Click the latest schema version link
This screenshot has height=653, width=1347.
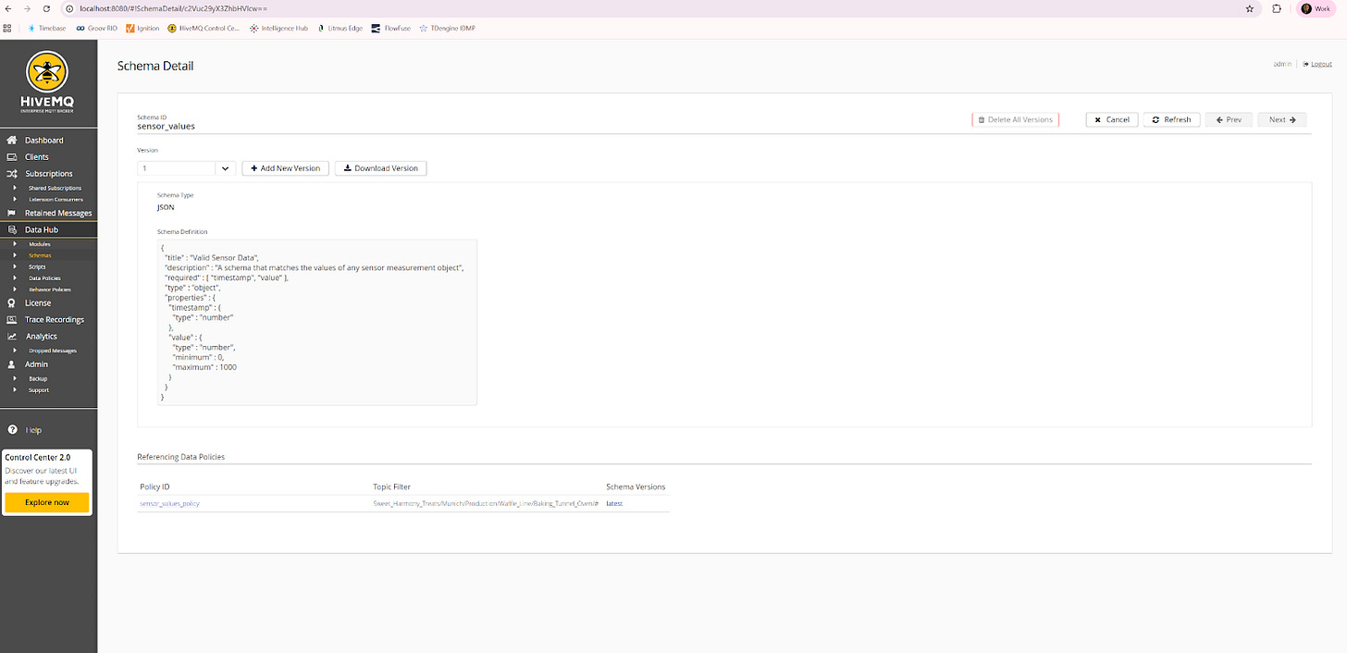(x=614, y=503)
